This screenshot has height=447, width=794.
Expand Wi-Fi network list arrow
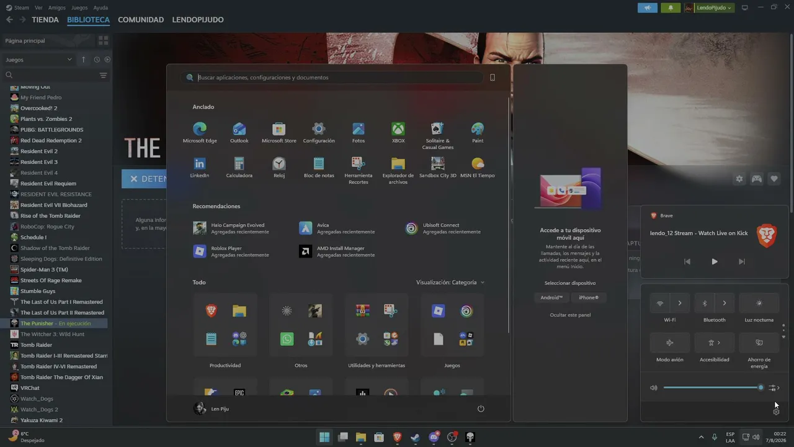(680, 304)
